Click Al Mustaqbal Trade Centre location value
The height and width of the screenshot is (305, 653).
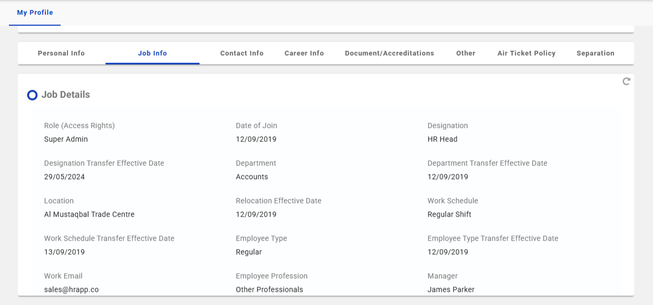[89, 215]
